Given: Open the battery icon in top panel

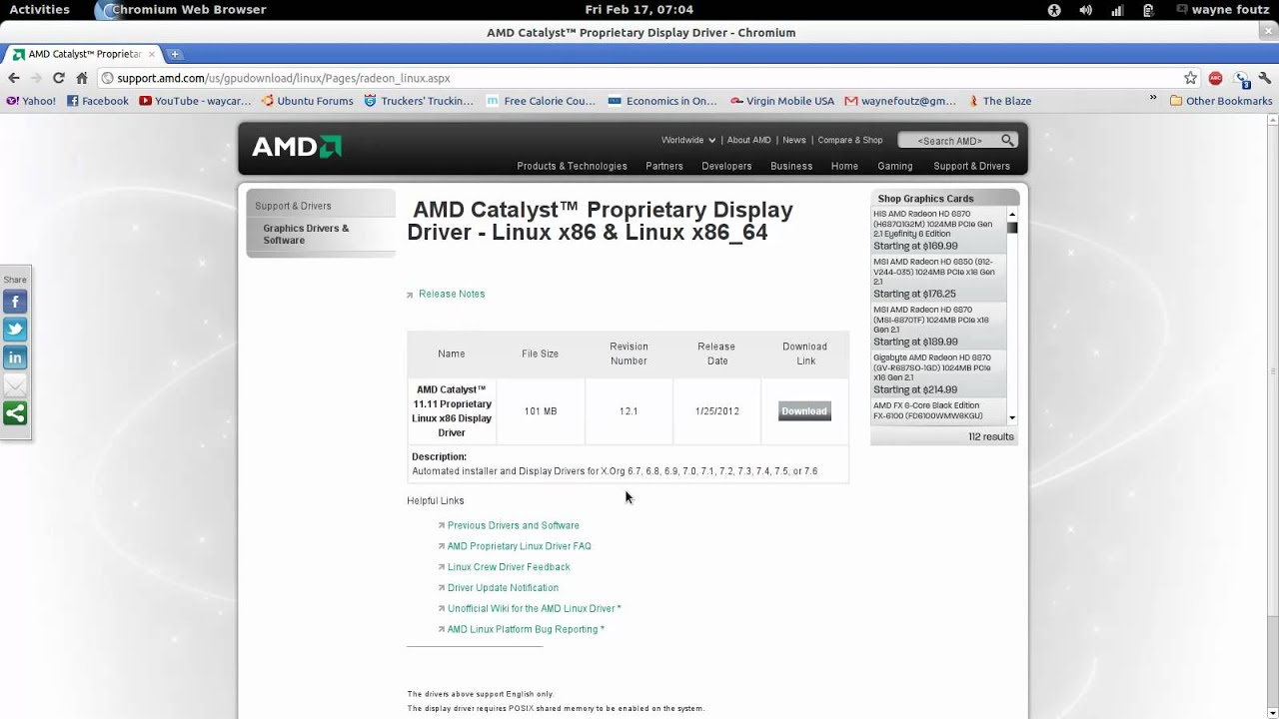Looking at the screenshot, I should click(1149, 10).
